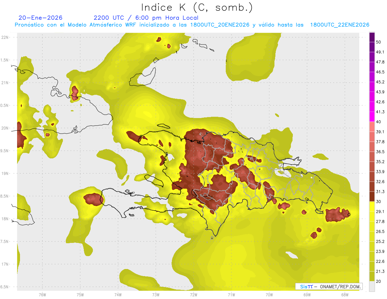
Task: Click colorbar value "30"
Action: point(379,202)
